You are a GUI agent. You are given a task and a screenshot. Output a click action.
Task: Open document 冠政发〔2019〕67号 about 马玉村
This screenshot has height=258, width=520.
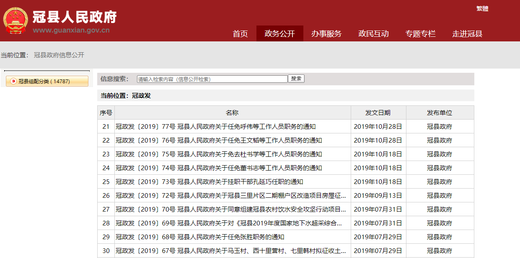pos(231,250)
